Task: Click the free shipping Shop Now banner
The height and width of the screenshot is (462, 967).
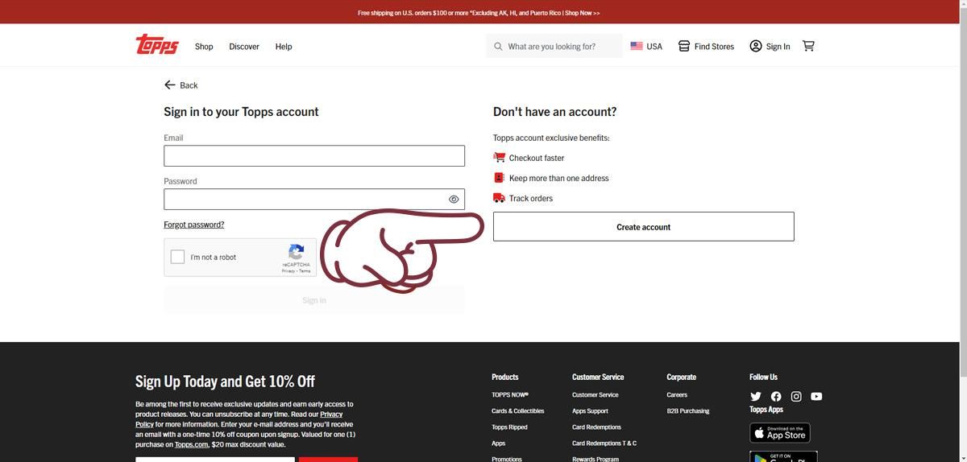Action: [479, 13]
